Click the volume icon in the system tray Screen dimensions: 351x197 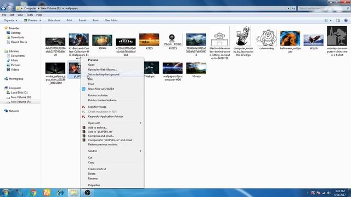(329, 193)
